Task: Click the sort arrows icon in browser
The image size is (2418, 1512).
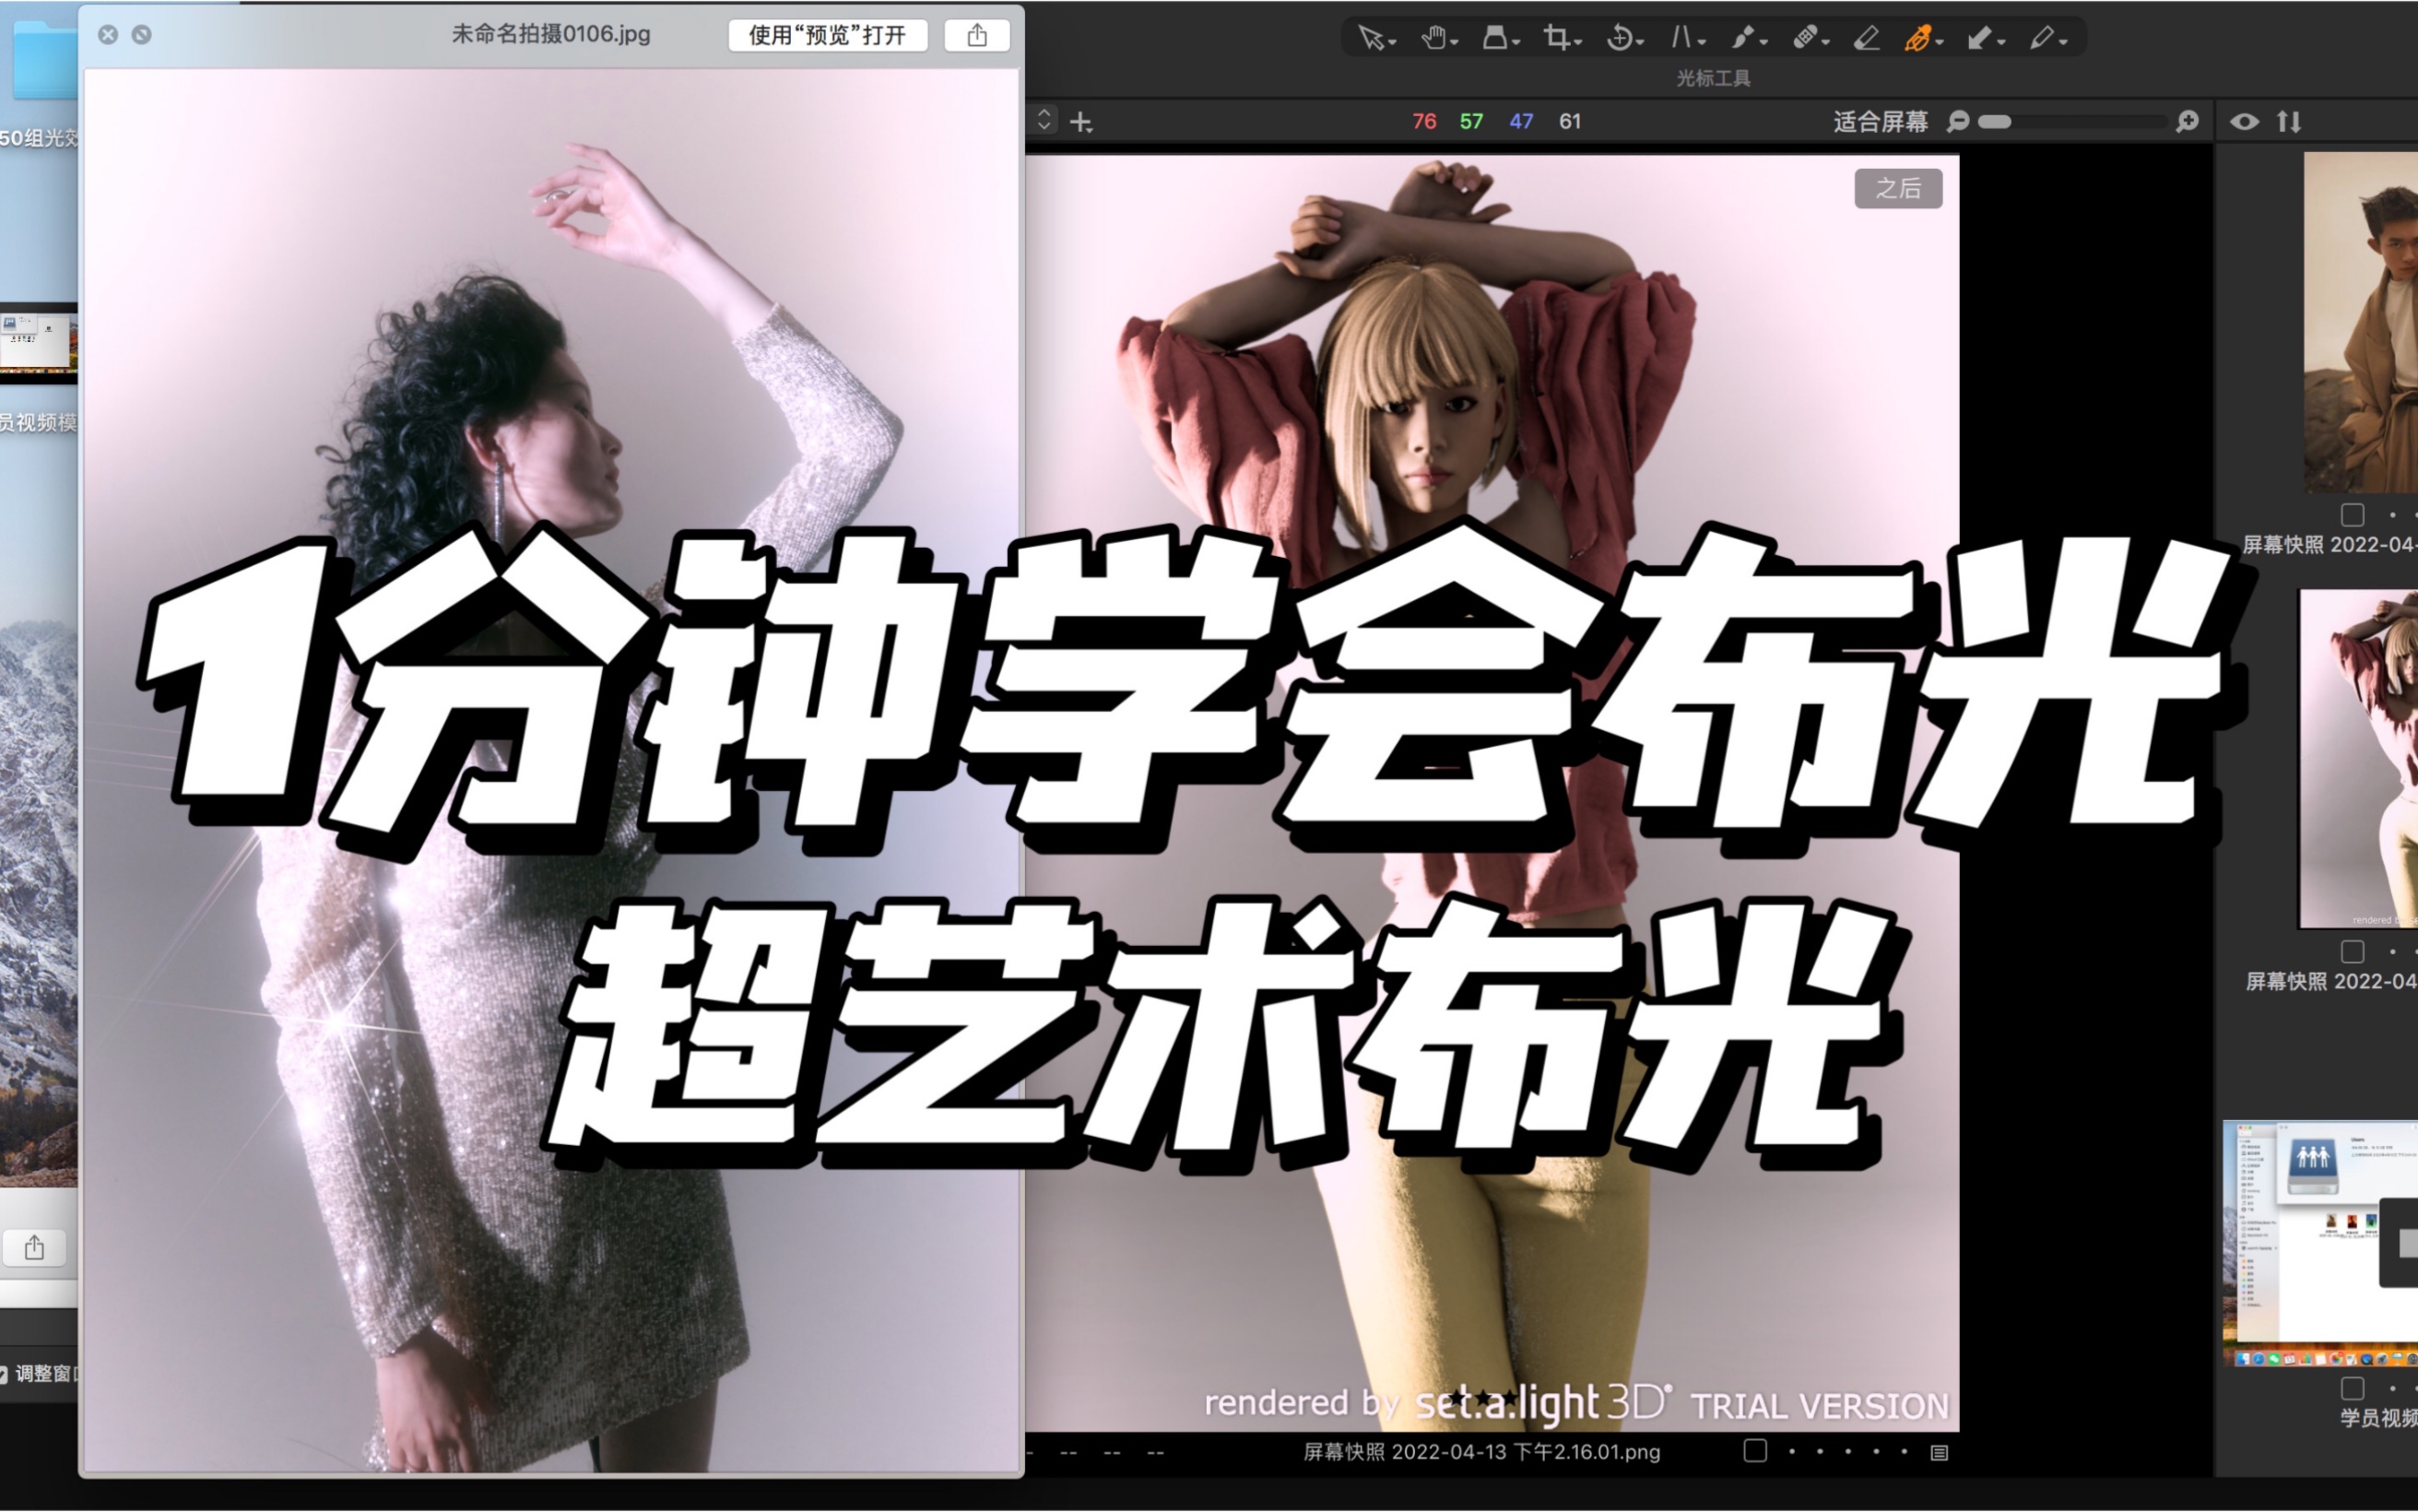Action: [x=2289, y=121]
